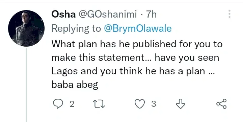Screen dimensions: 243x122
Task: Open the @GOshanimi handle profile
Action: (x=108, y=15)
